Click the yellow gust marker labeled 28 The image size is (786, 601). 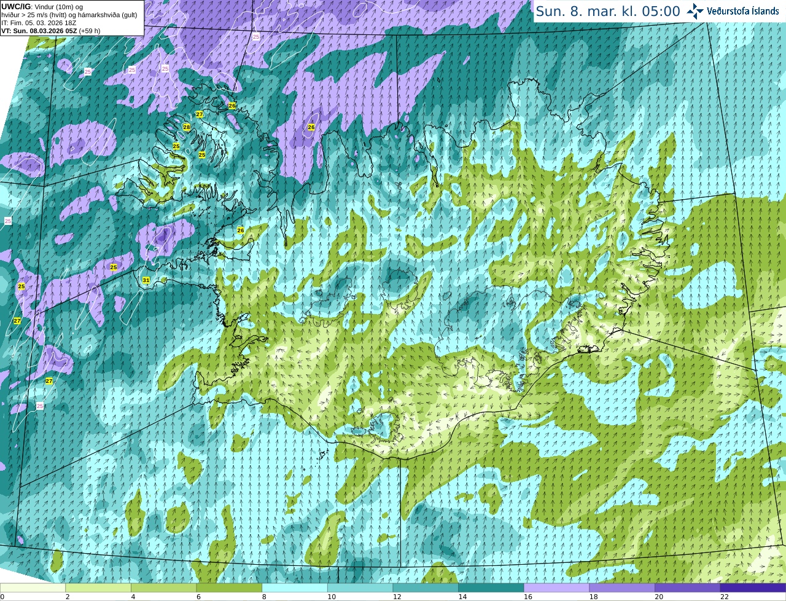(187, 127)
